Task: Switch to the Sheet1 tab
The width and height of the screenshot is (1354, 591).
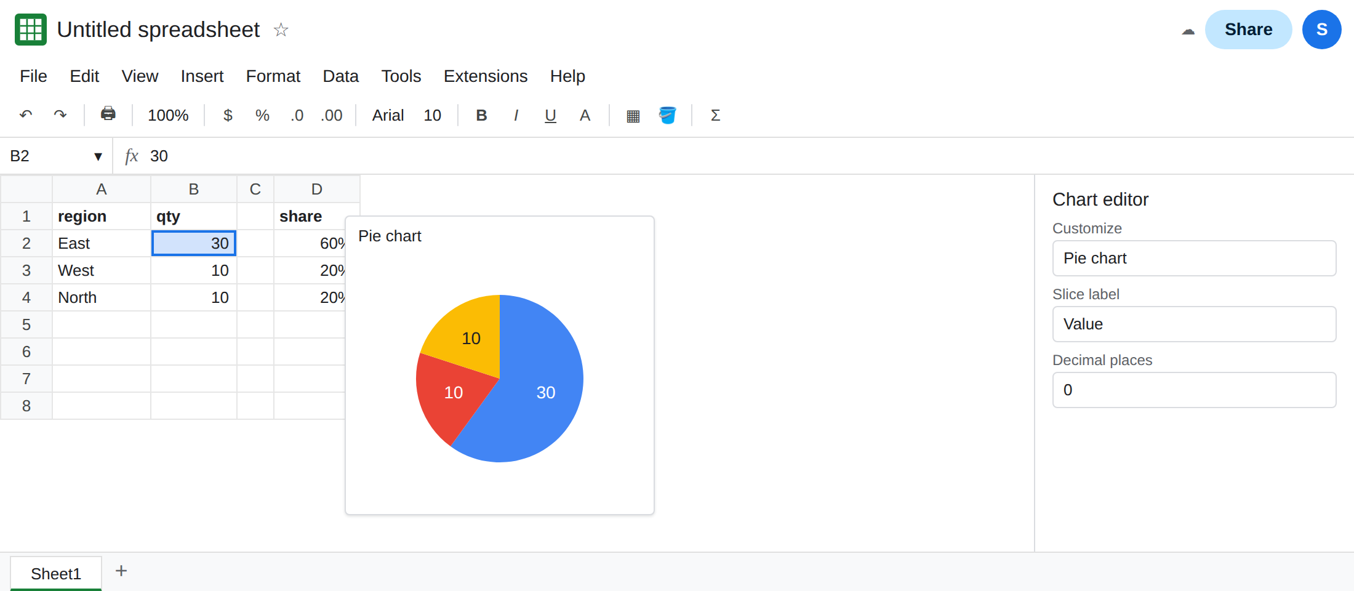Action: coord(56,573)
